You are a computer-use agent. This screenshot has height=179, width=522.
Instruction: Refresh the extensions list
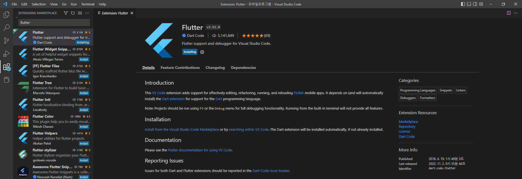pyautogui.click(x=73, y=13)
